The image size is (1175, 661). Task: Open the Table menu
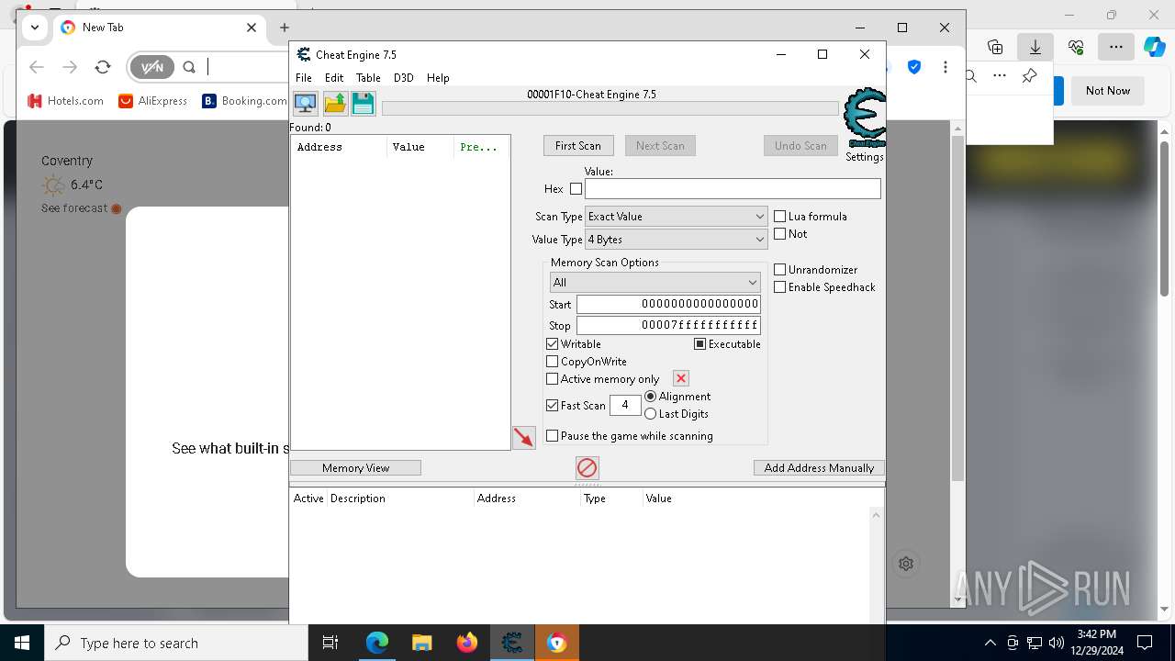click(x=368, y=78)
